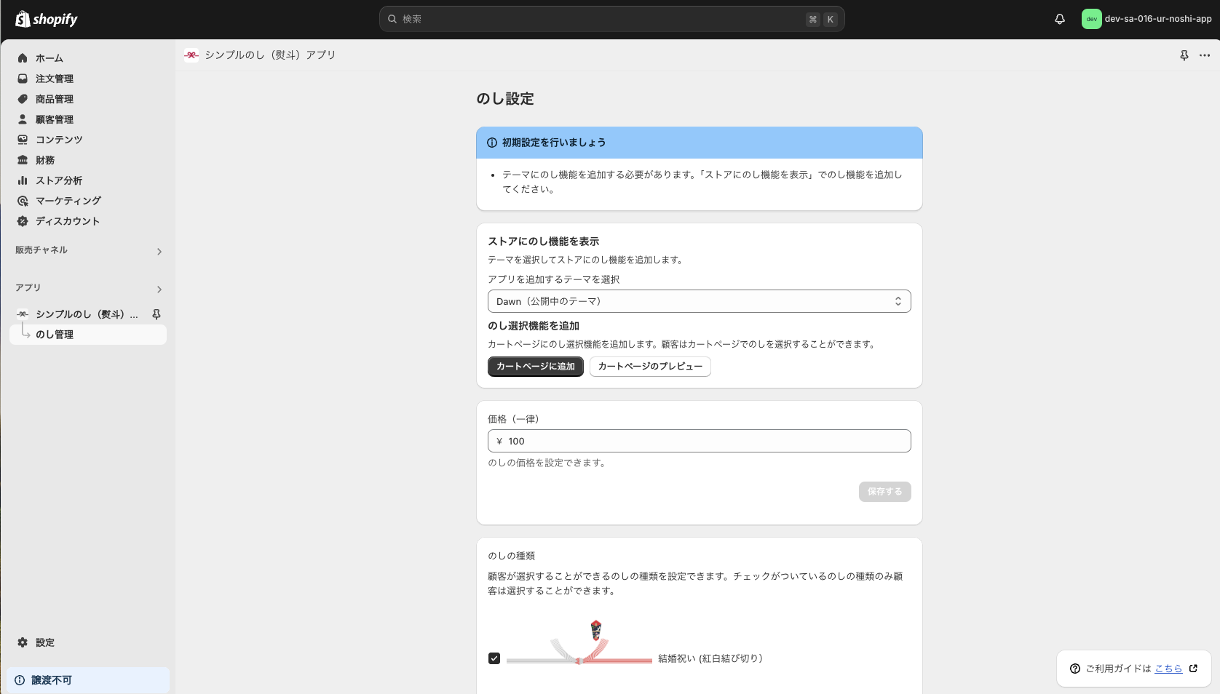Open the notification bell
This screenshot has width=1220, height=694.
click(x=1059, y=19)
